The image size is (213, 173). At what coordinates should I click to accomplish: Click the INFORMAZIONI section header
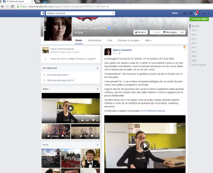coord(50,68)
